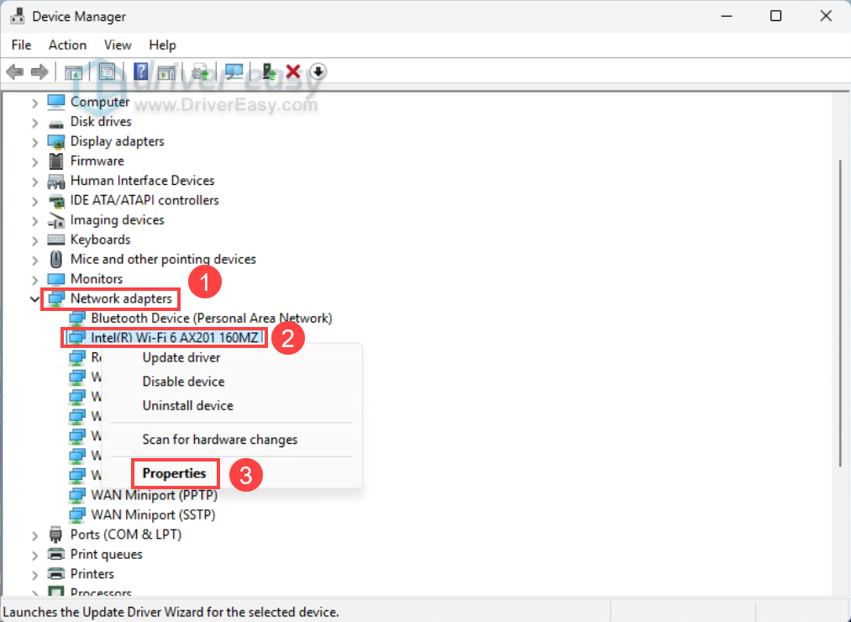Click status bar text 'Launches the Update Driver Wizard'

click(x=171, y=612)
